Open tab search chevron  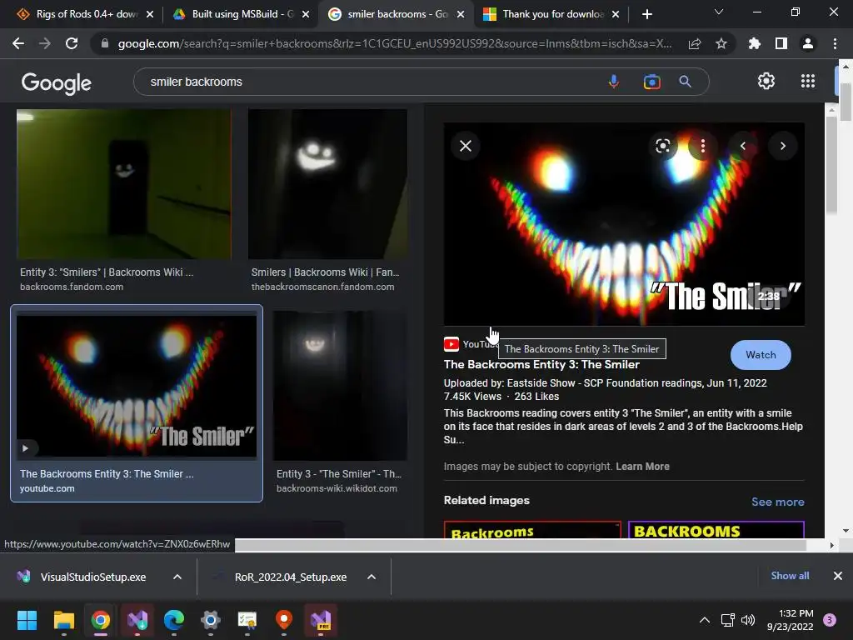(719, 12)
